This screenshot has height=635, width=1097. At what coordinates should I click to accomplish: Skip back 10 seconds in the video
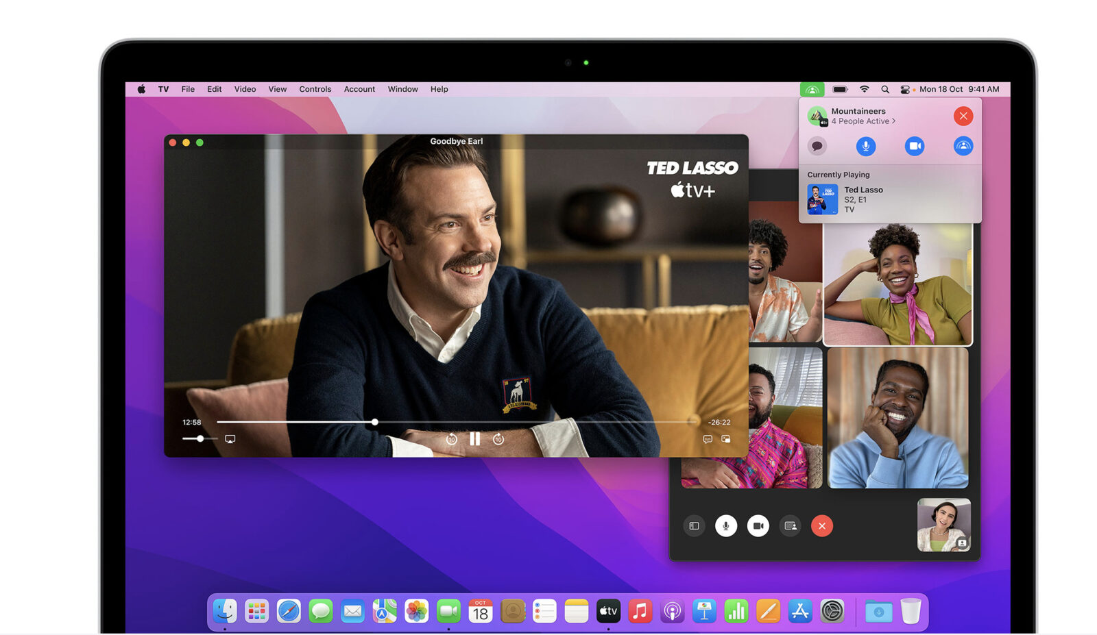(x=451, y=439)
